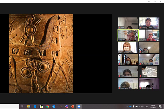This screenshot has width=164, height=109.
Task: Select Gül Bulut's highlighted video tile
Action: point(128,35)
